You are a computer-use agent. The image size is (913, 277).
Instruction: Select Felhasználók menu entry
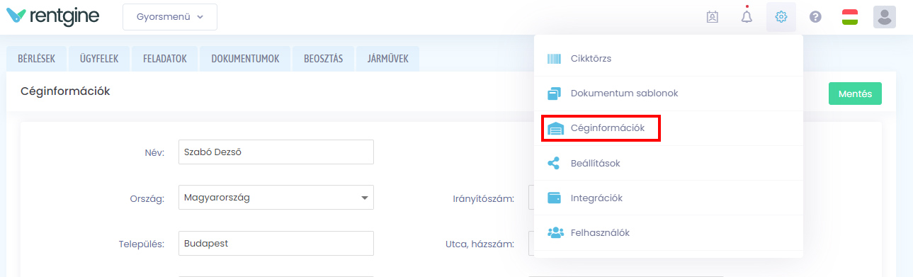669,232
